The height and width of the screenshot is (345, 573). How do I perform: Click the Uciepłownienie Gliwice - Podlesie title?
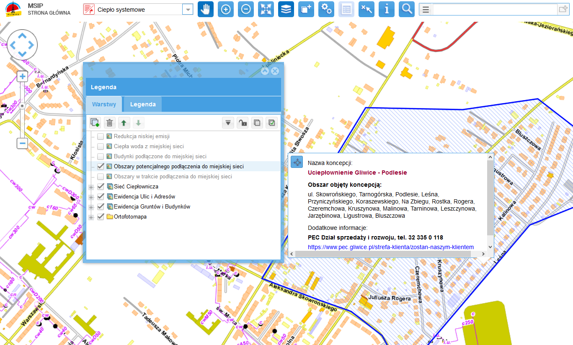pos(357,172)
